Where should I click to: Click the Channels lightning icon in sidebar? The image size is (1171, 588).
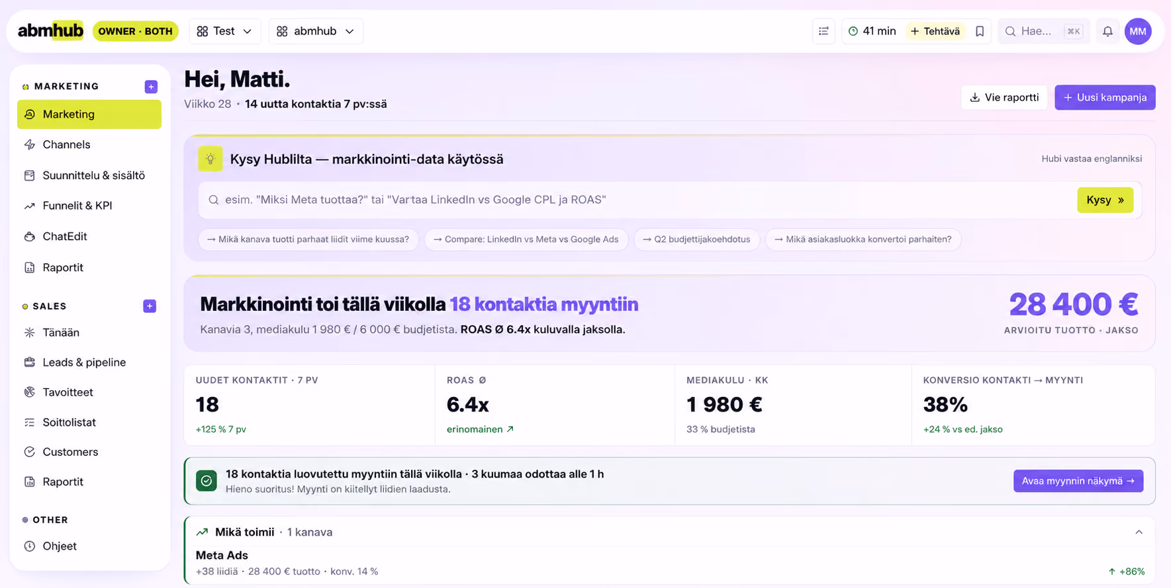[30, 145]
